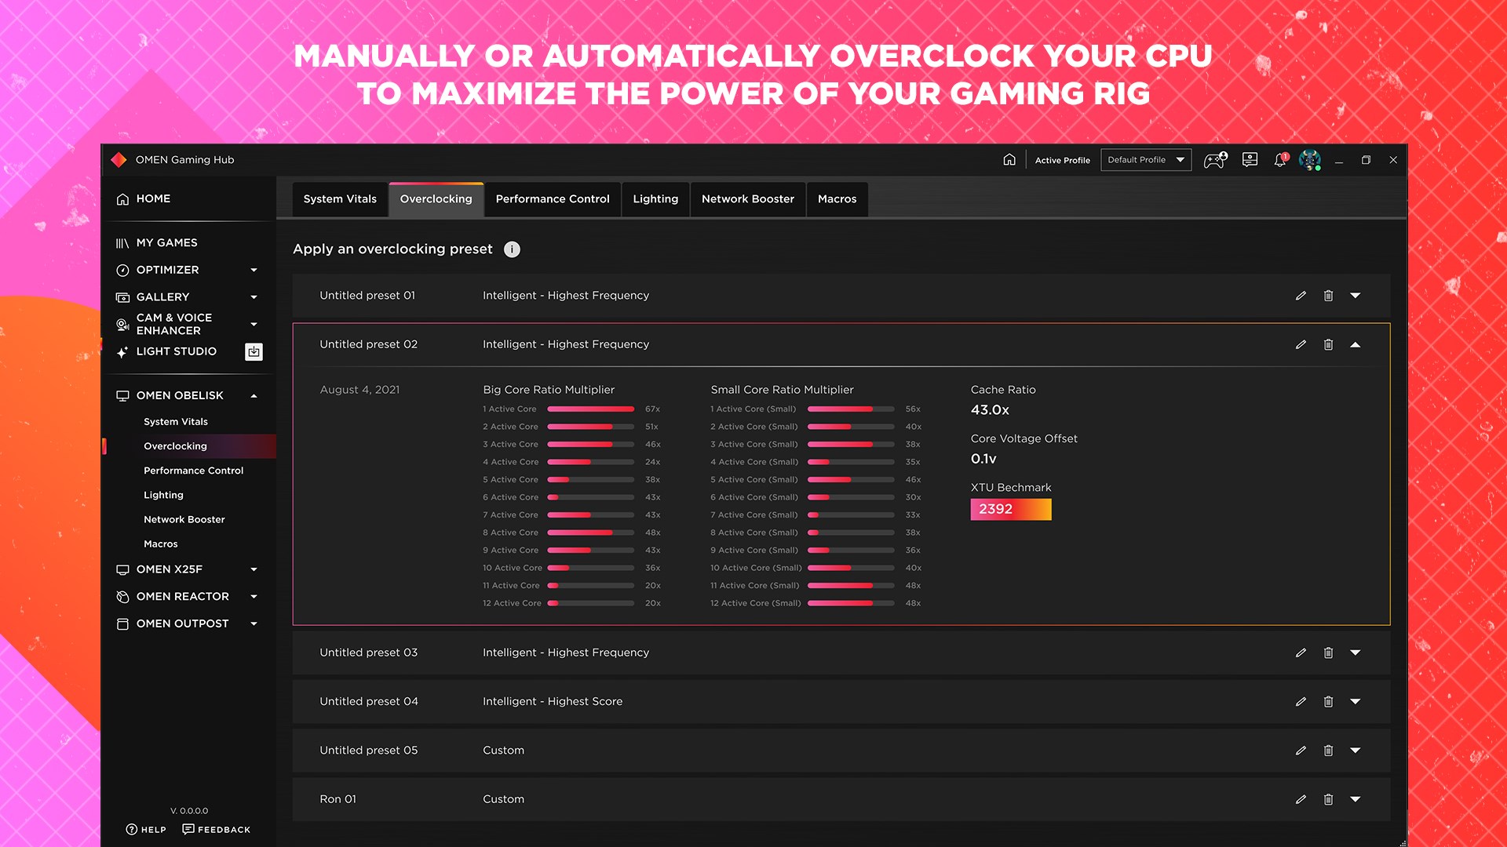
Task: Open notifications bell icon
Action: [1279, 160]
